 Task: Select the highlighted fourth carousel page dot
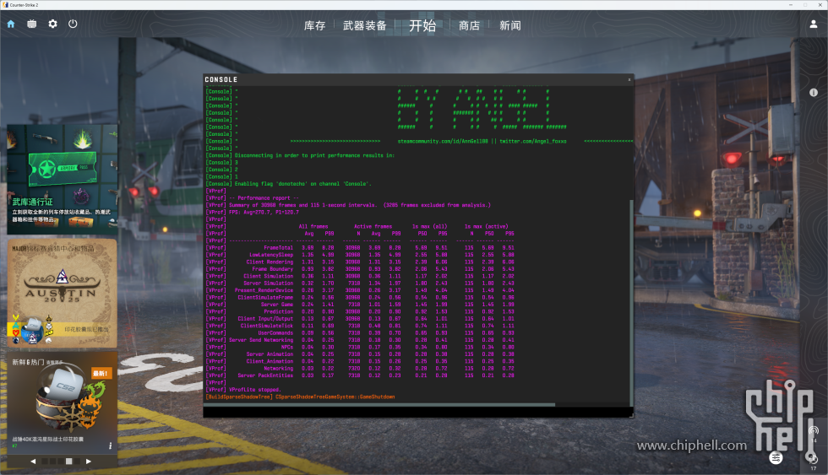68,462
